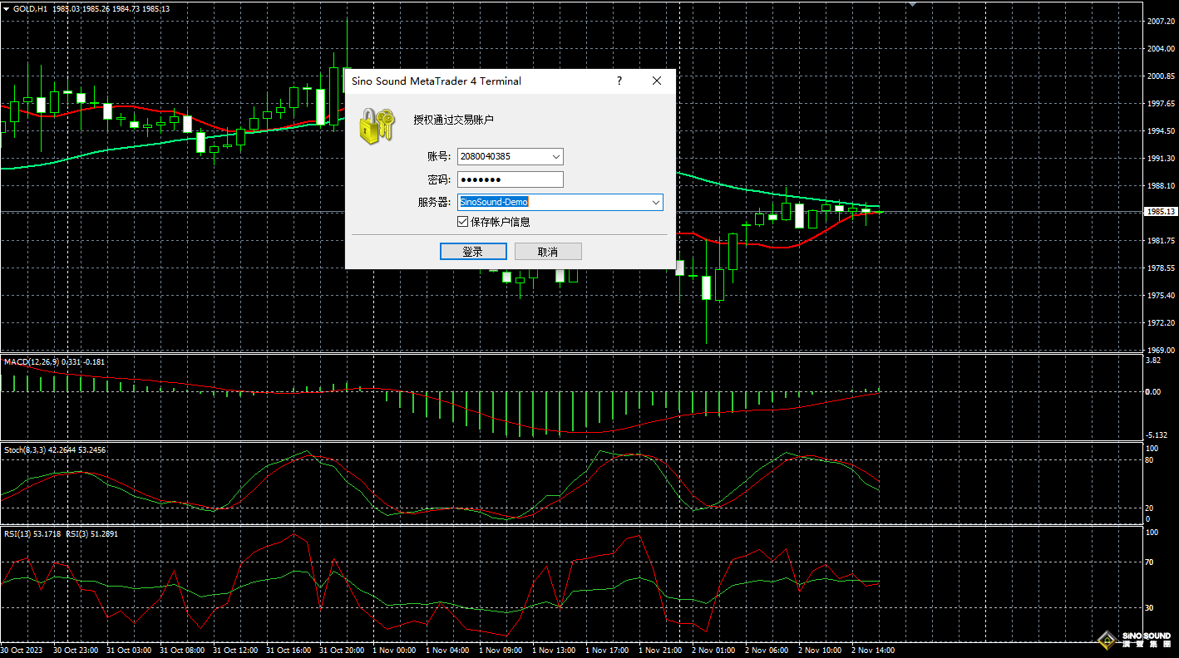Viewport: 1179px width, 658px height.
Task: Click the Sino Sound logo watermark
Action: click(1133, 639)
